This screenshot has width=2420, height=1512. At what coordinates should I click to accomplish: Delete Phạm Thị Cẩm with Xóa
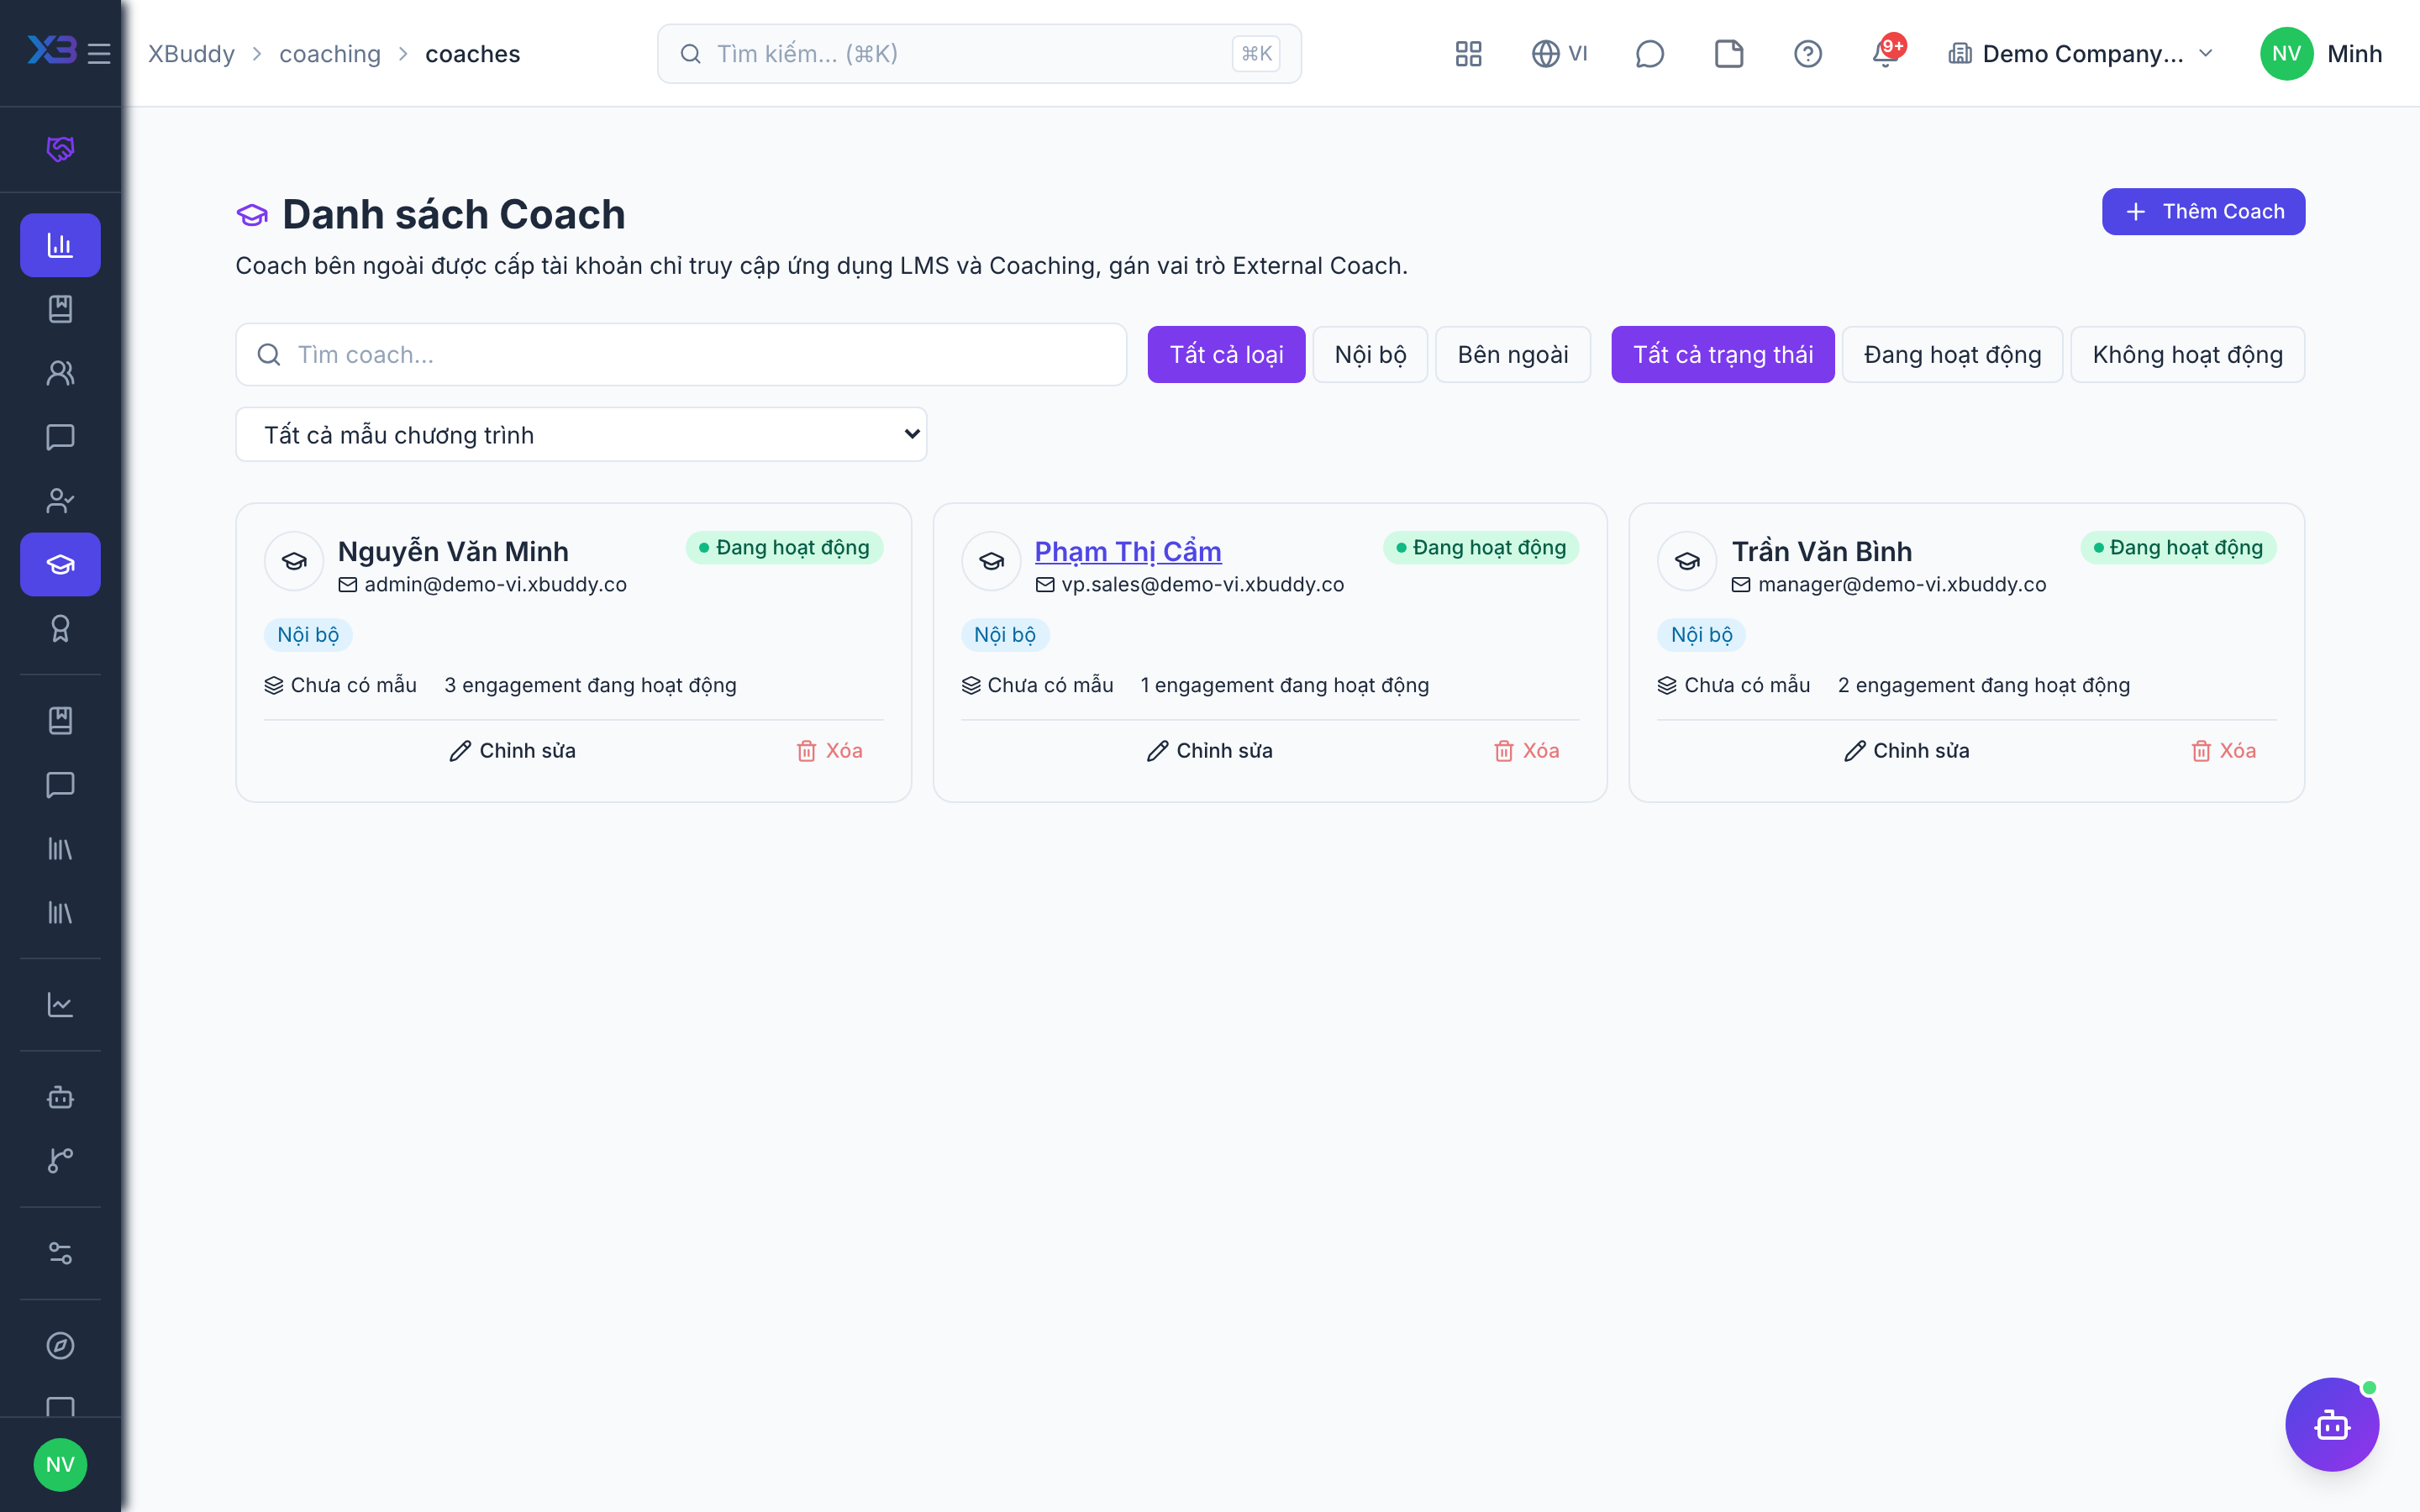click(1526, 750)
